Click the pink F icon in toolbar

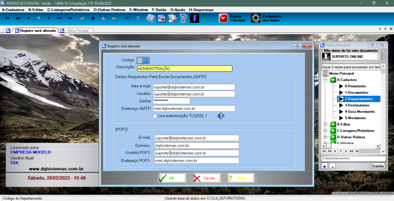click(x=194, y=18)
